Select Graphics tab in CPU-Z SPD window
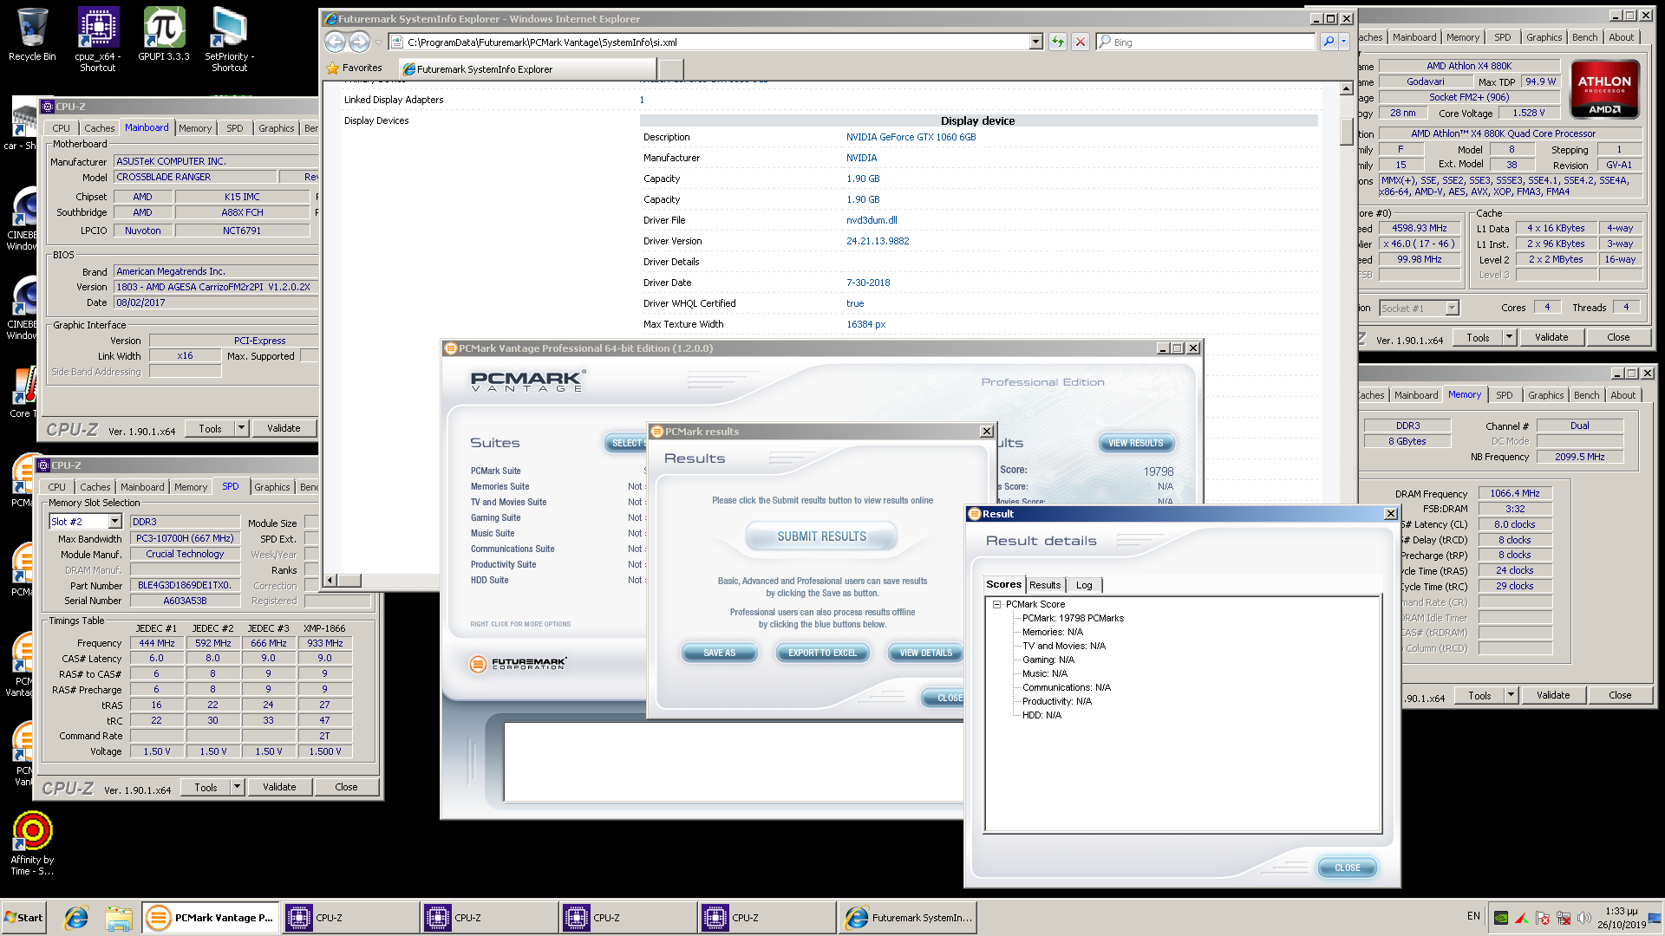The width and height of the screenshot is (1665, 936). (x=272, y=487)
